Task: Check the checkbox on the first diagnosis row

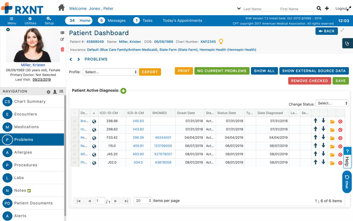Action: click(x=75, y=121)
